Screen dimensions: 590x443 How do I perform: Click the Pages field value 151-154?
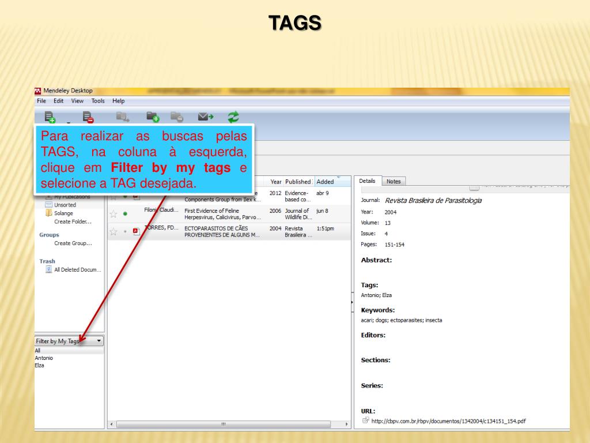[x=394, y=245]
